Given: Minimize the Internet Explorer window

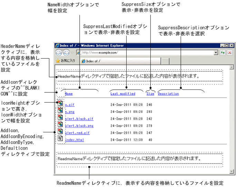Looking at the screenshot, I should 222,45.
